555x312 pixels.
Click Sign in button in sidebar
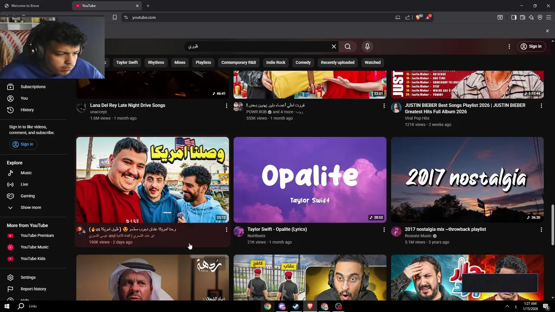[x=23, y=144]
